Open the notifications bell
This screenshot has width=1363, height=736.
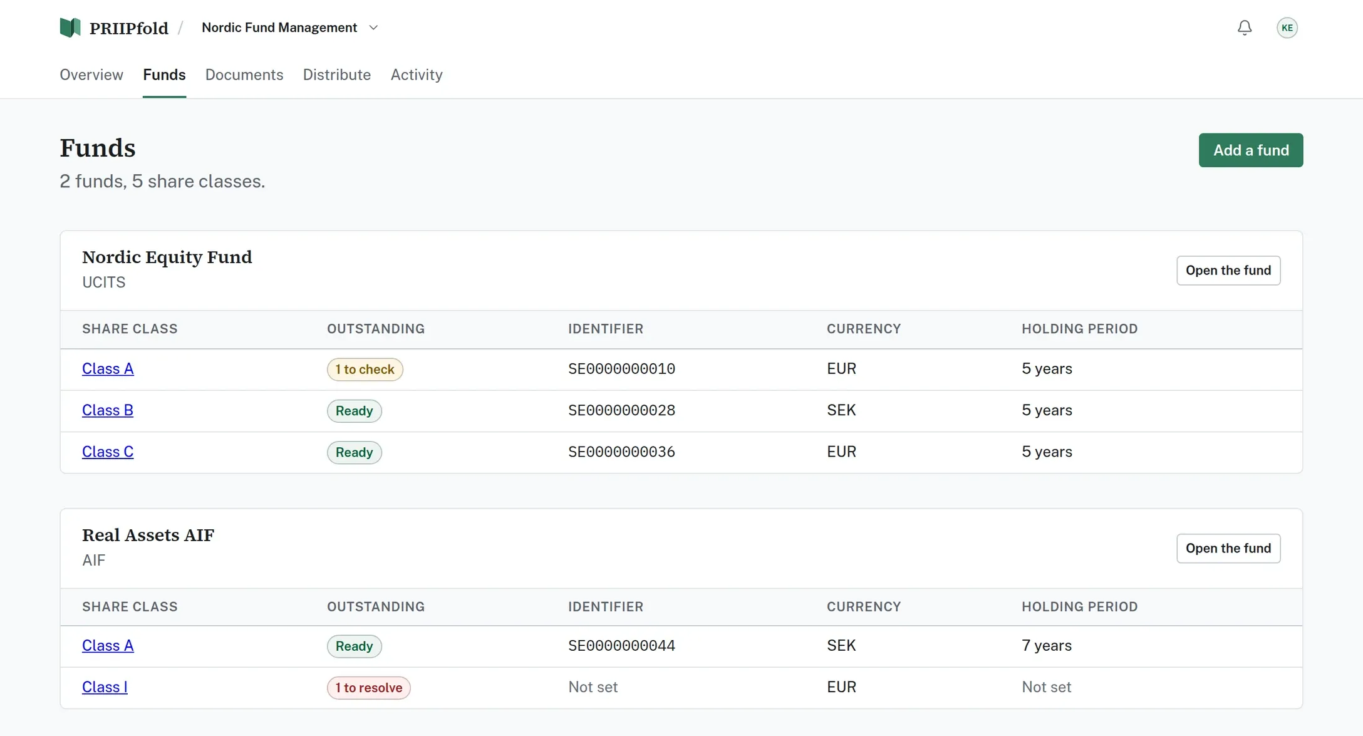coord(1245,28)
